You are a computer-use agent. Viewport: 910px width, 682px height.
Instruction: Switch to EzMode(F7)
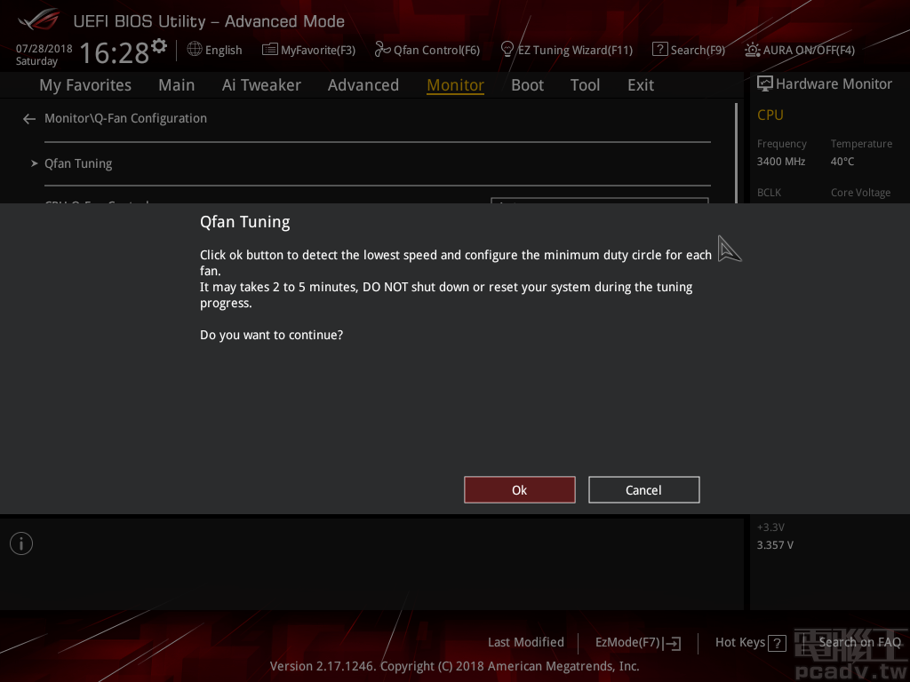coord(637,643)
